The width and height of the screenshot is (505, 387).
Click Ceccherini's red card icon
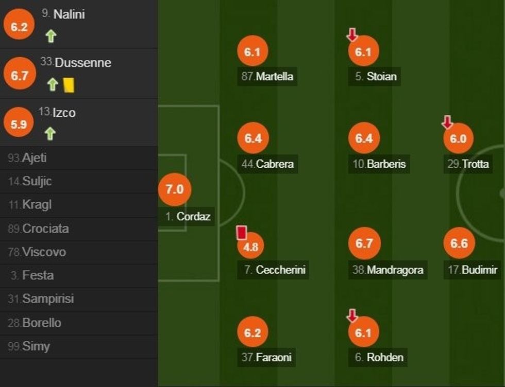click(x=241, y=233)
